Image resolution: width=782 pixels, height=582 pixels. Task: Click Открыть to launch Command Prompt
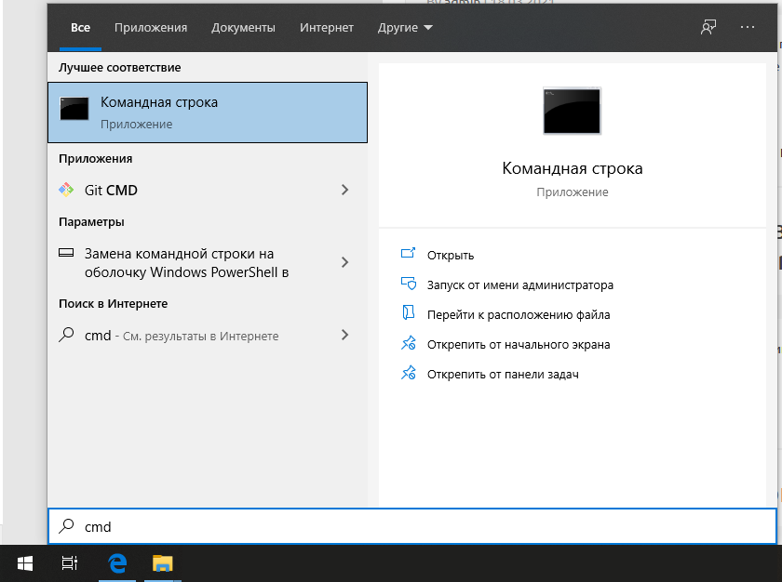451,255
